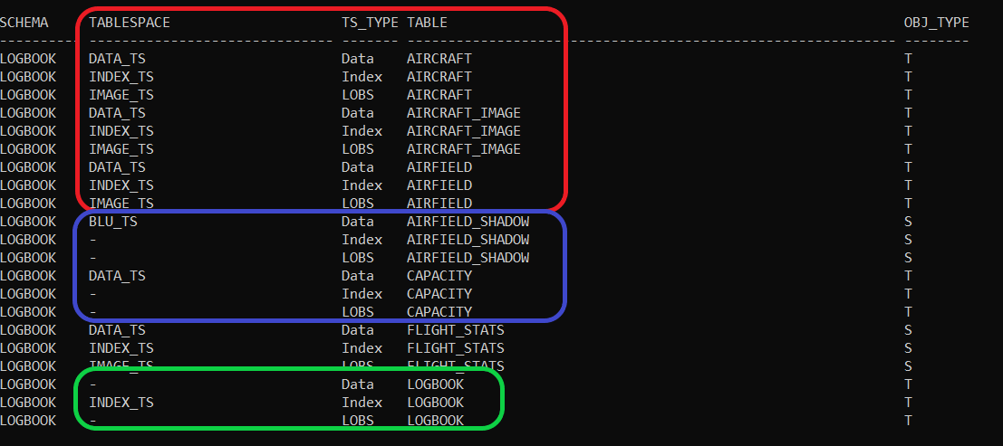1003x446 pixels.
Task: Click the dash tablespace in CAPACITY Index row
Action: (92, 294)
